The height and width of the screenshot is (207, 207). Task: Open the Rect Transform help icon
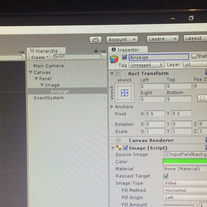pos(206,72)
